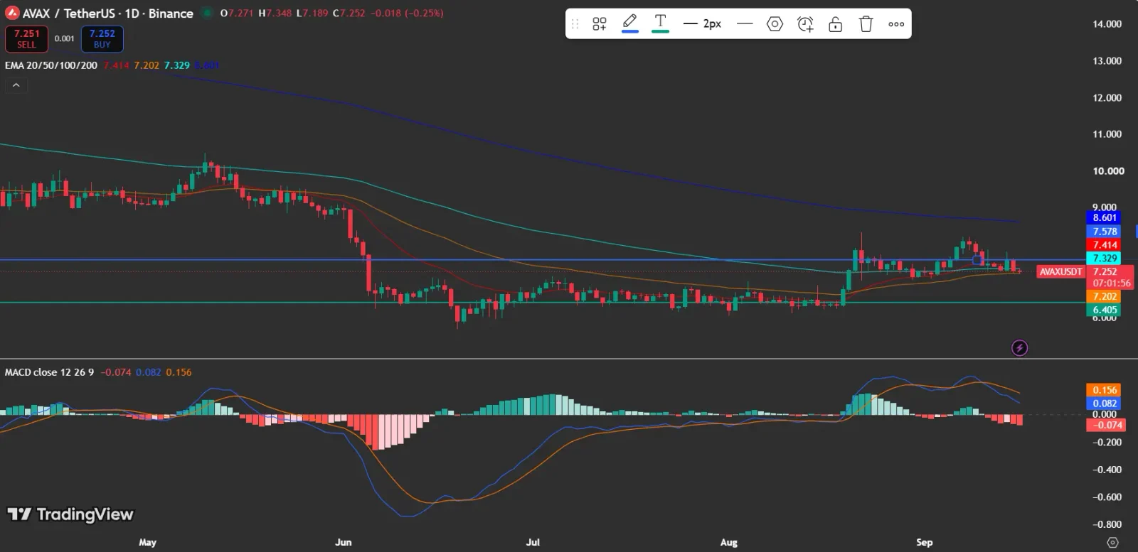
Task: Click the 7.202 EMA price tag
Action: click(x=1105, y=296)
